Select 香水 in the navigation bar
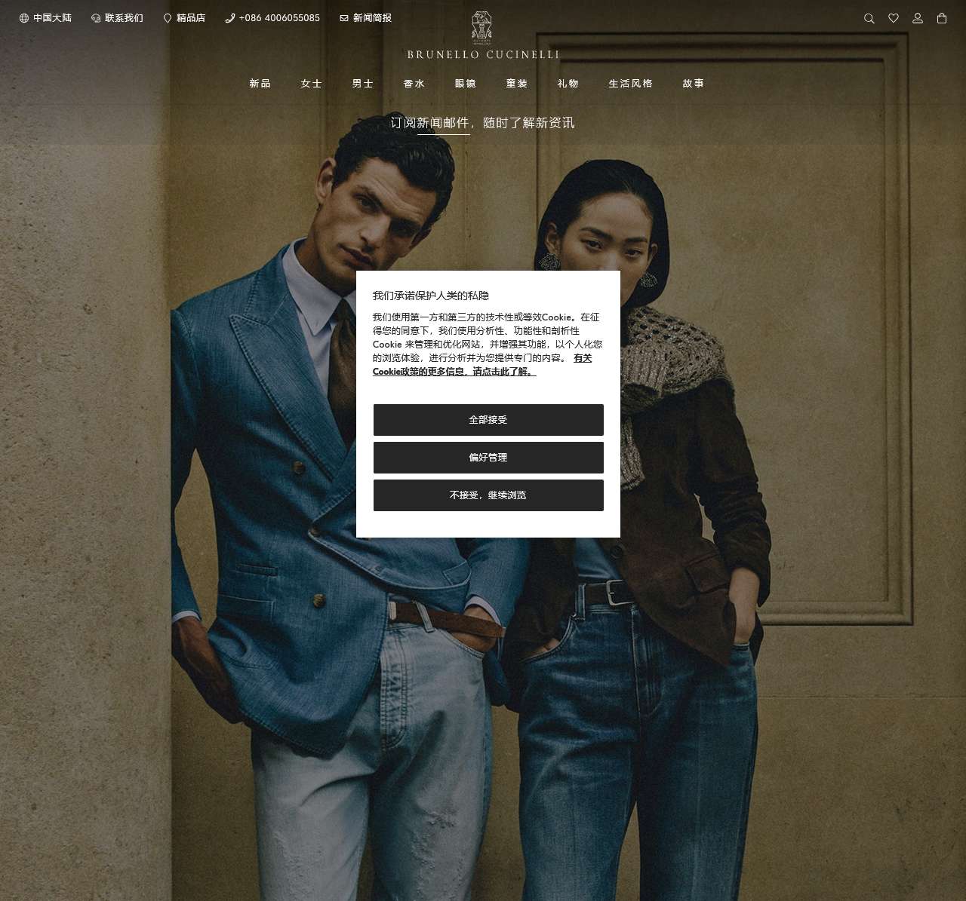The image size is (966, 901). [x=414, y=84]
